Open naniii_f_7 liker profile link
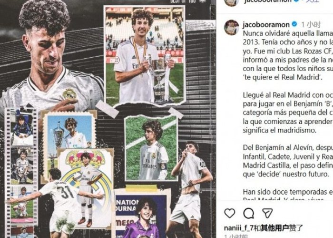The image size is (333, 238). click(x=239, y=228)
